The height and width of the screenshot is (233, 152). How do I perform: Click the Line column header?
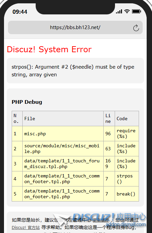point(109,119)
